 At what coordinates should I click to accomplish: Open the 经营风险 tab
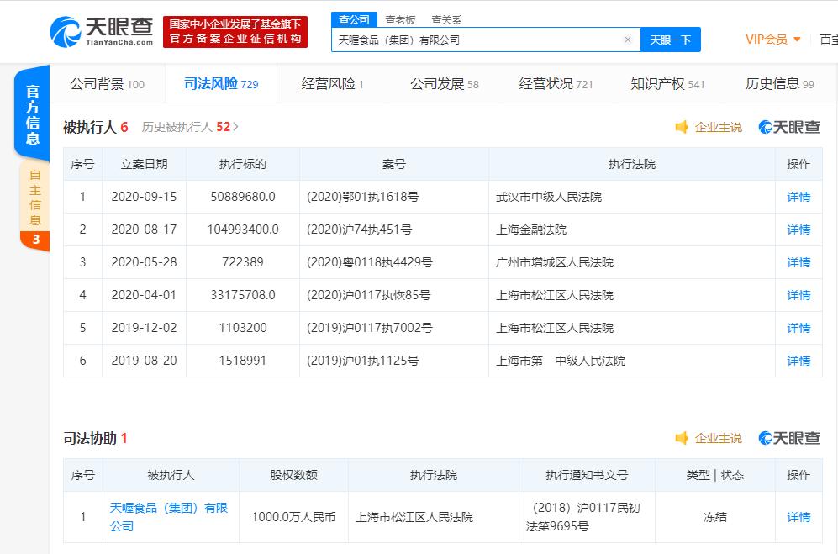pyautogui.click(x=332, y=84)
